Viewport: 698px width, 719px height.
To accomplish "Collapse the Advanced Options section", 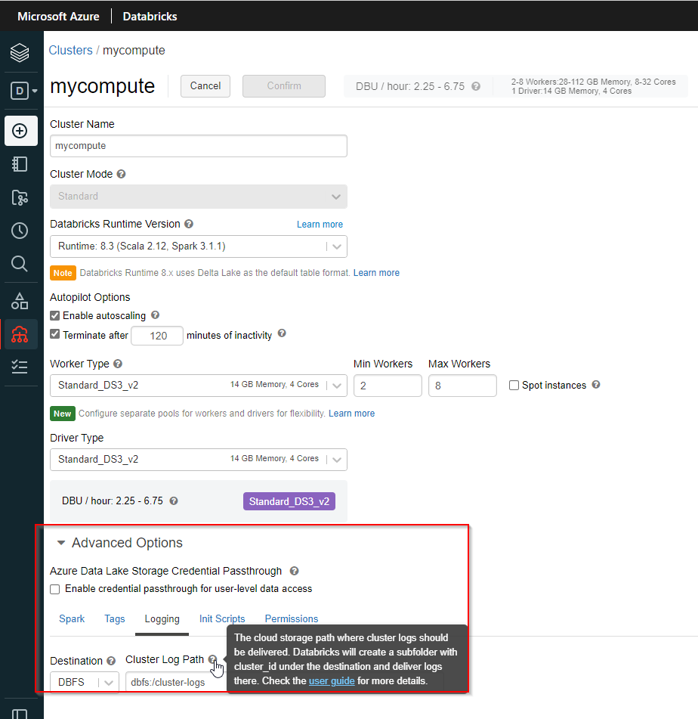I will 61,543.
